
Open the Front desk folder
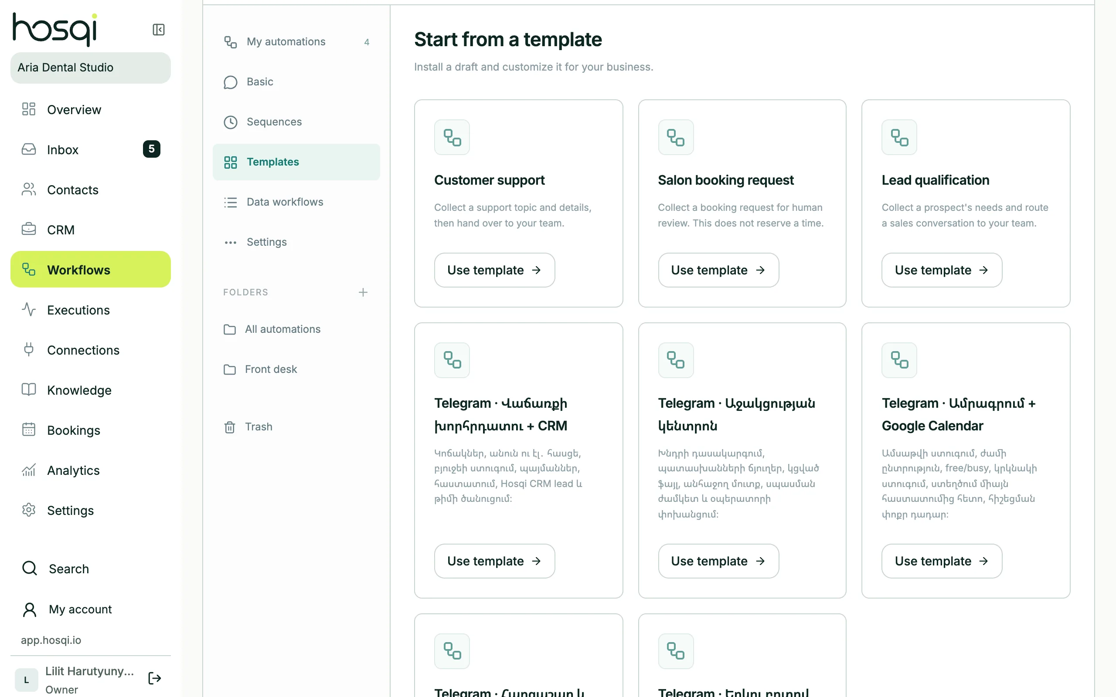296,369
